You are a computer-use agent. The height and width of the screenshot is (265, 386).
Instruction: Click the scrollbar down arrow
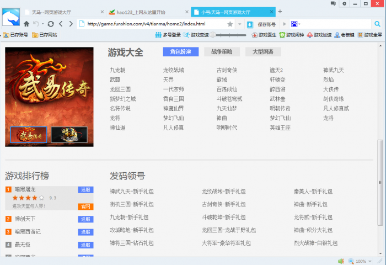point(380,253)
